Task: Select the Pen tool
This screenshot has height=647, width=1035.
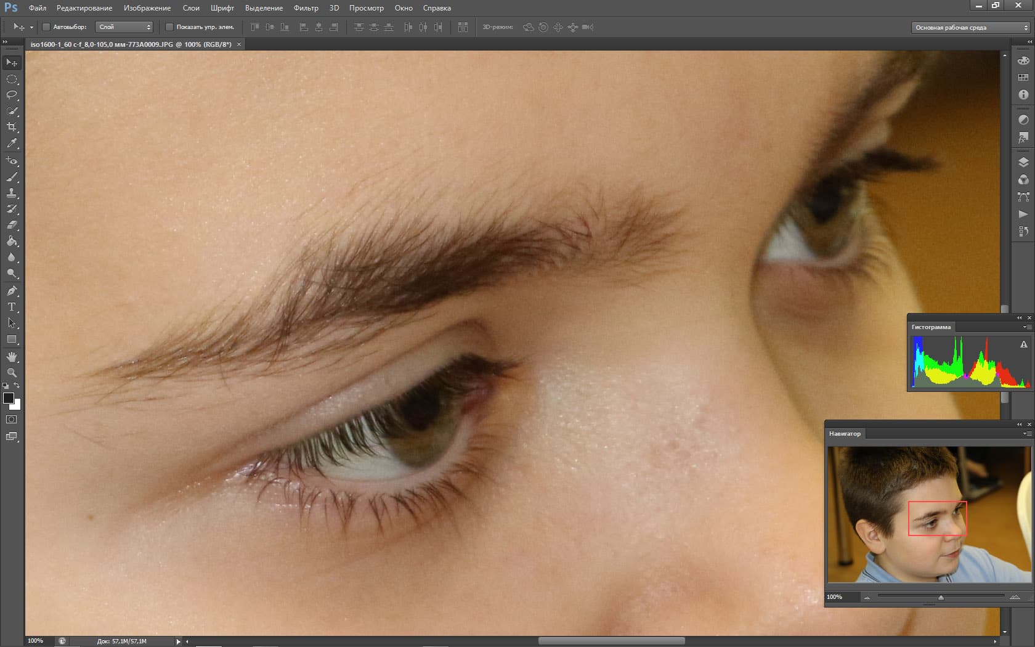Action: [x=12, y=291]
